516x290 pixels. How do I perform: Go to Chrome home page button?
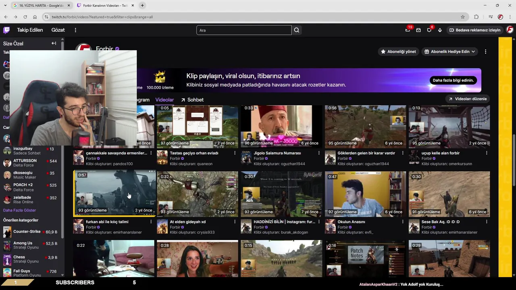pyautogui.click(x=35, y=17)
